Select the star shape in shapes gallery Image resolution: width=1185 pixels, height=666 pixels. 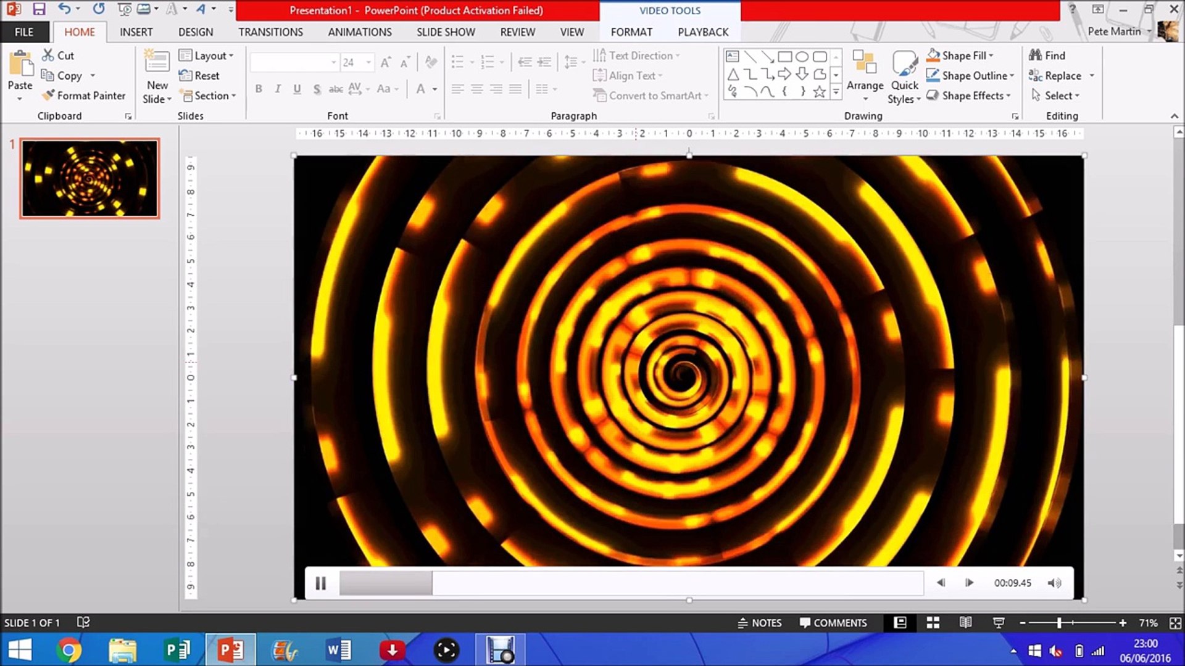819,92
